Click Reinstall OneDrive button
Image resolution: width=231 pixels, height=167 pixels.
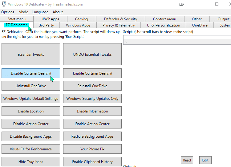92,86
